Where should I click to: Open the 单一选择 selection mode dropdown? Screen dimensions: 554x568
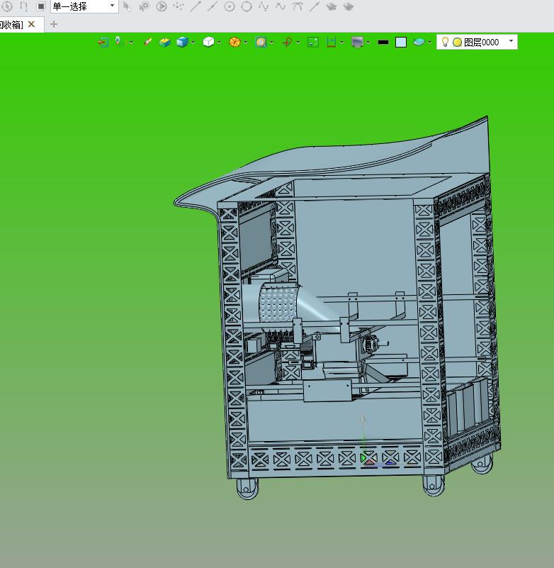click(x=84, y=6)
